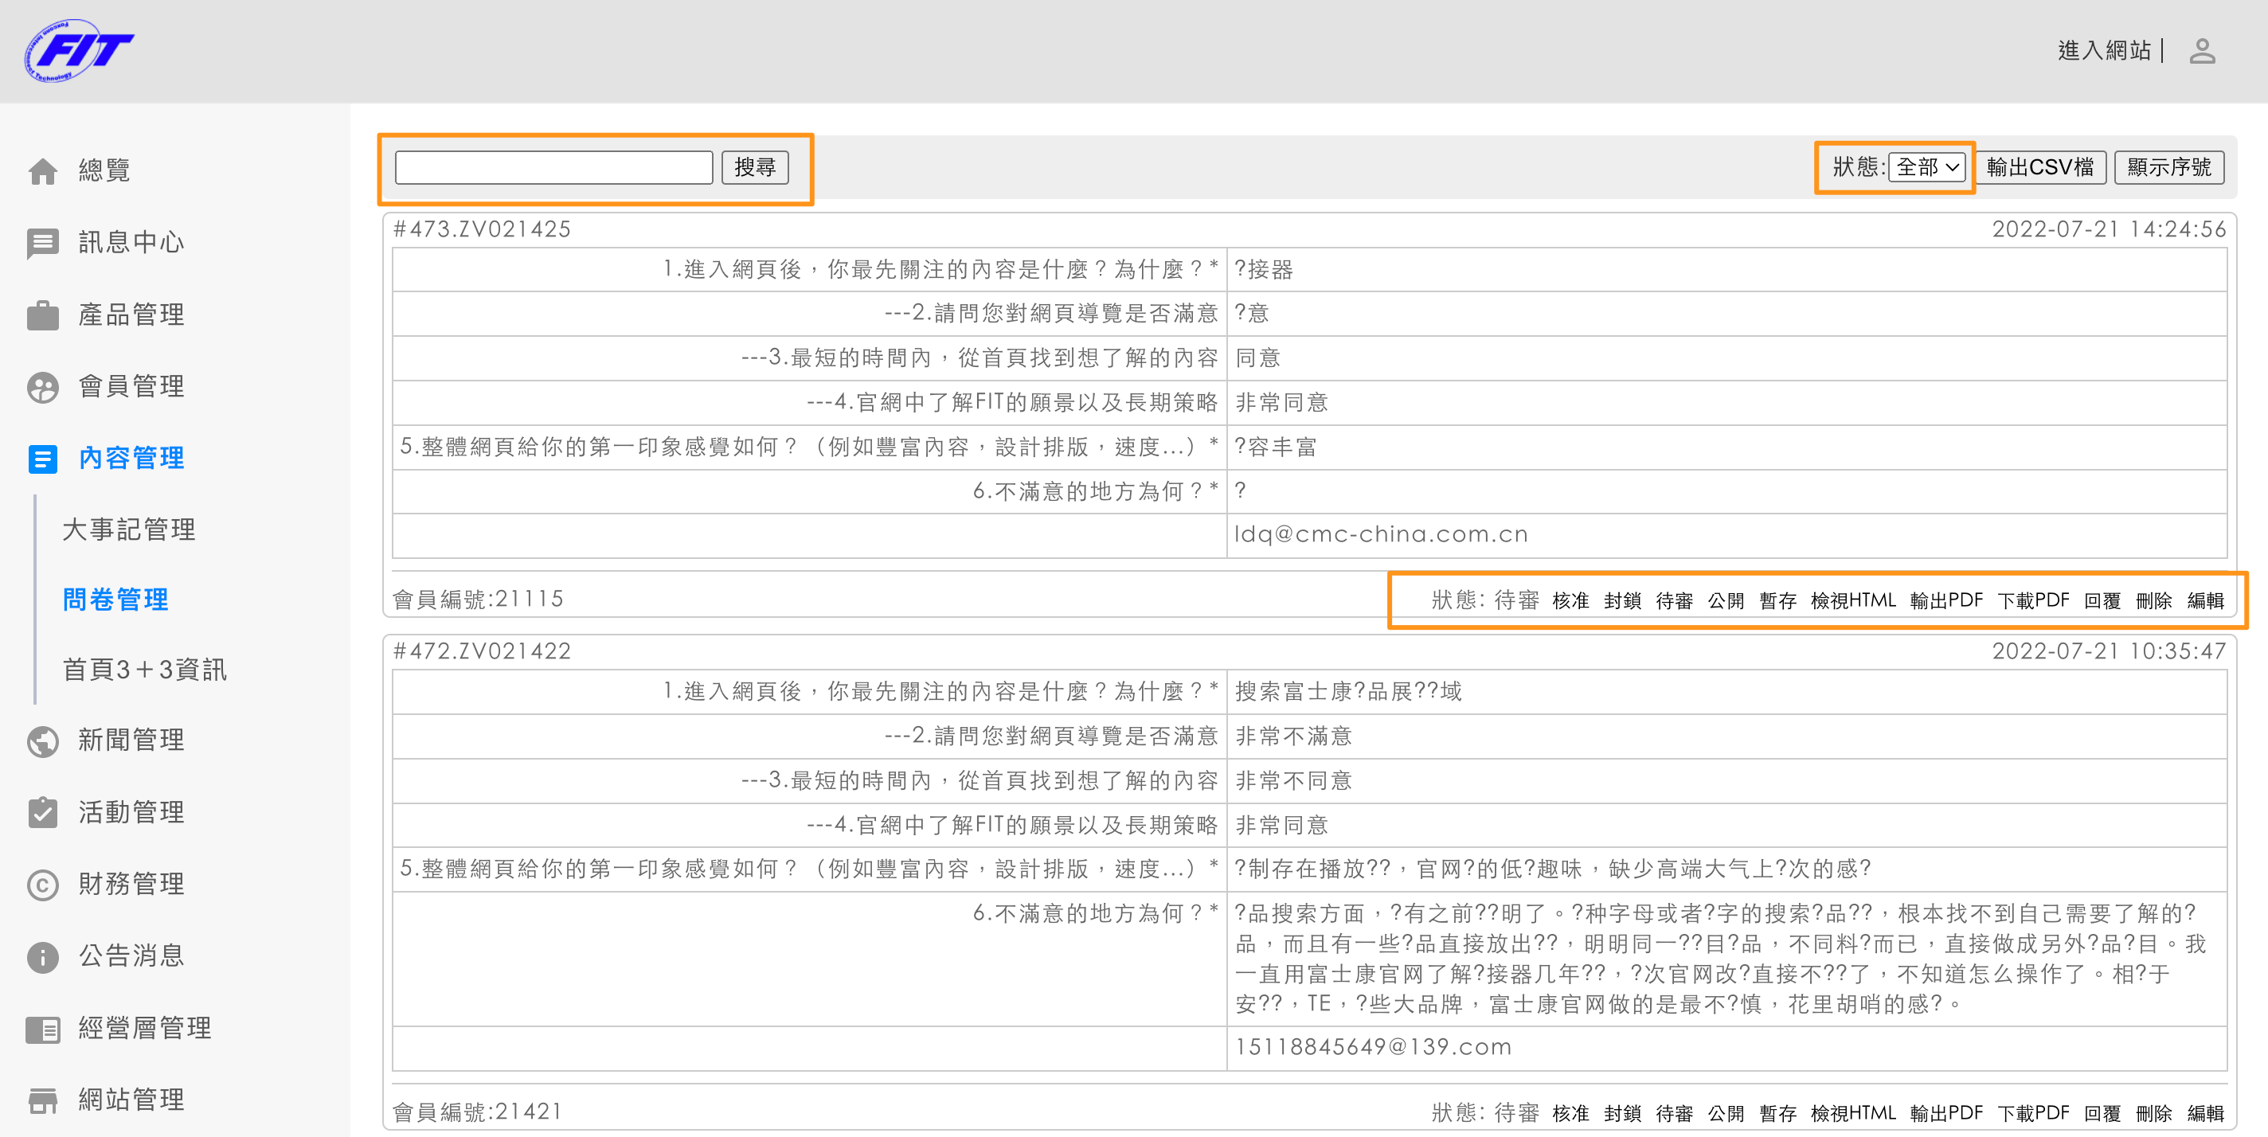This screenshot has height=1137, width=2268.
Task: Click the document icon beside 內容管理
Action: [x=42, y=459]
